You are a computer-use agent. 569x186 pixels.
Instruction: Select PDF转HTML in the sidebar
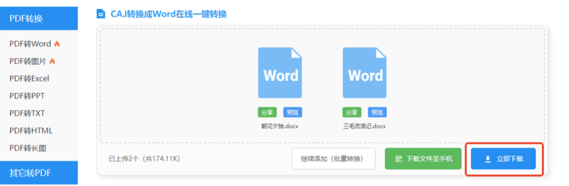31,131
